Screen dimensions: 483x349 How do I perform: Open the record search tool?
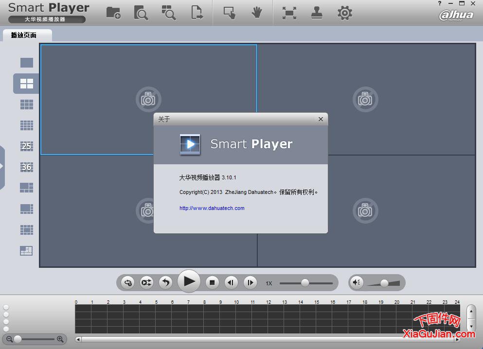[141, 13]
